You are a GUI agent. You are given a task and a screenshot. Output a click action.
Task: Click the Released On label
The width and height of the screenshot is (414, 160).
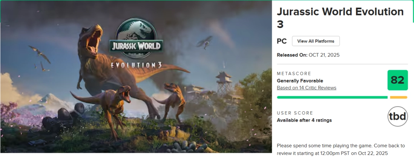(292, 55)
